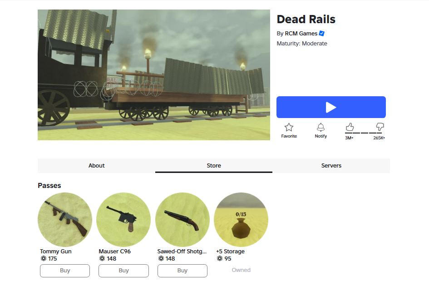Screen dimensions: 429x291
Task: Click the Maturity: Moderate label
Action: coord(302,44)
